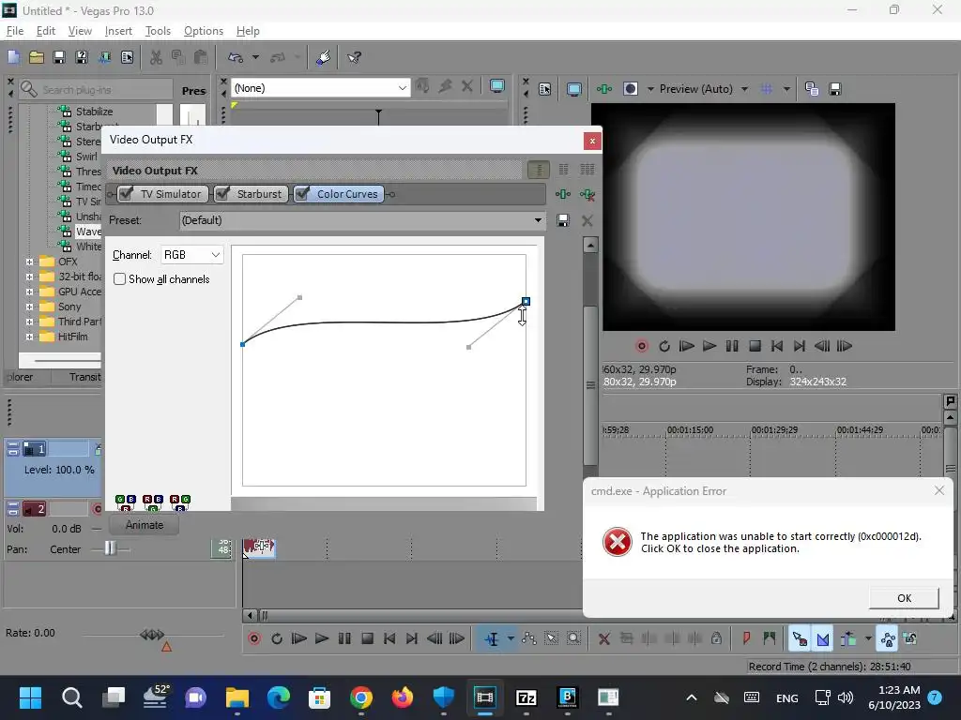Open Google Chrome from Windows taskbar
This screenshot has height=720, width=961.
pos(361,697)
